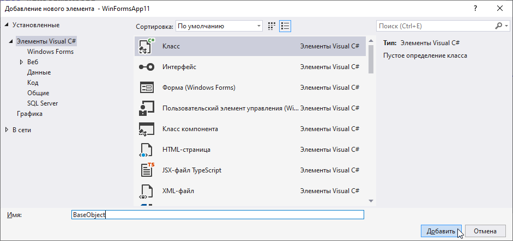Open the SQL Server category
The width and height of the screenshot is (513, 241).
43,103
